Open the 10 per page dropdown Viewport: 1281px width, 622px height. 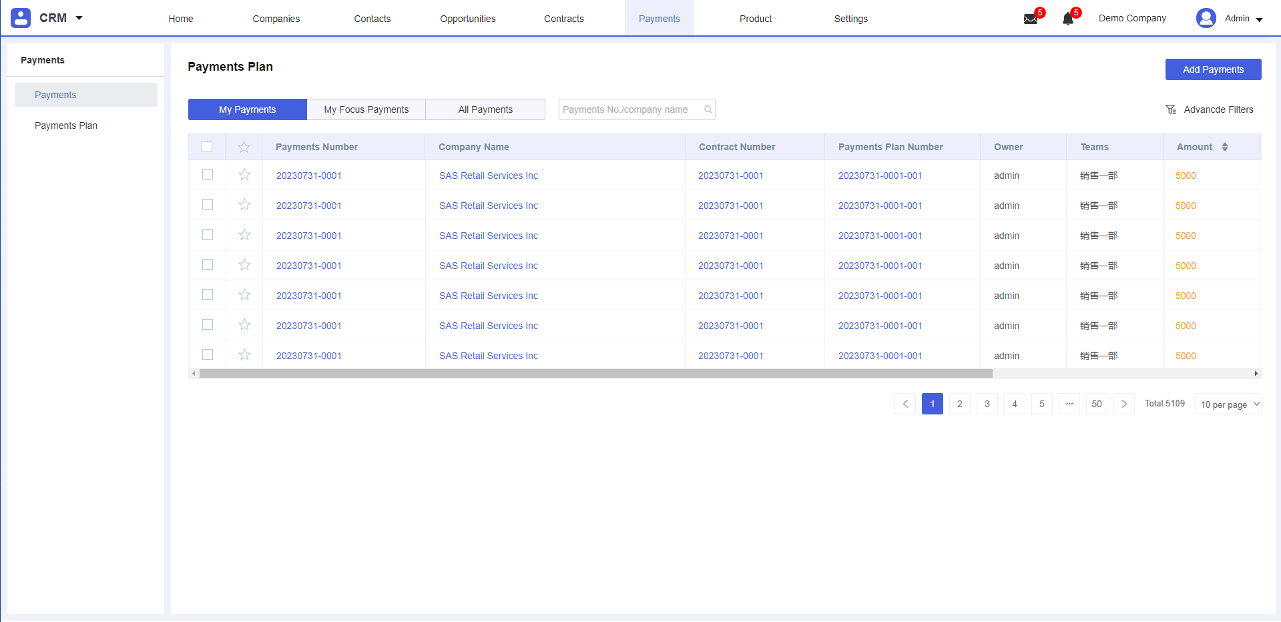tap(1228, 404)
